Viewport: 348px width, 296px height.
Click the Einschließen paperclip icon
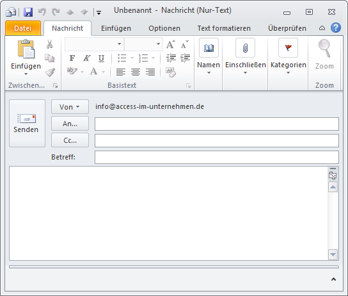click(245, 48)
